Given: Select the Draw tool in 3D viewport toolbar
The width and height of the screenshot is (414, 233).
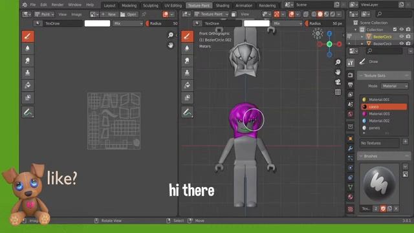Looking at the screenshot, I should point(187,36).
